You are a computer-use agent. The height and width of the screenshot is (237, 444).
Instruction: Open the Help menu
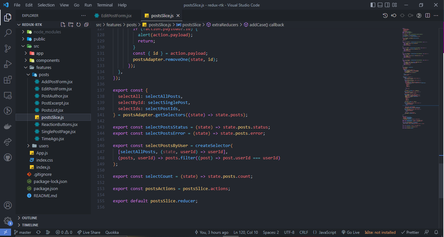(x=122, y=5)
